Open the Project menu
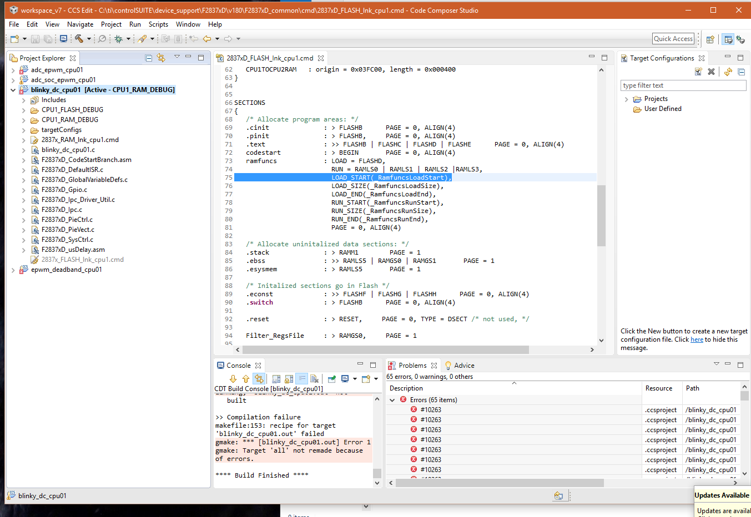Image resolution: width=751 pixels, height=517 pixels. (111, 24)
